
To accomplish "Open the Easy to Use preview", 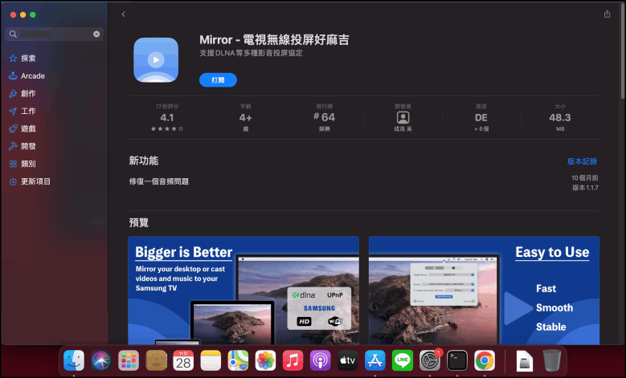I will [x=484, y=291].
